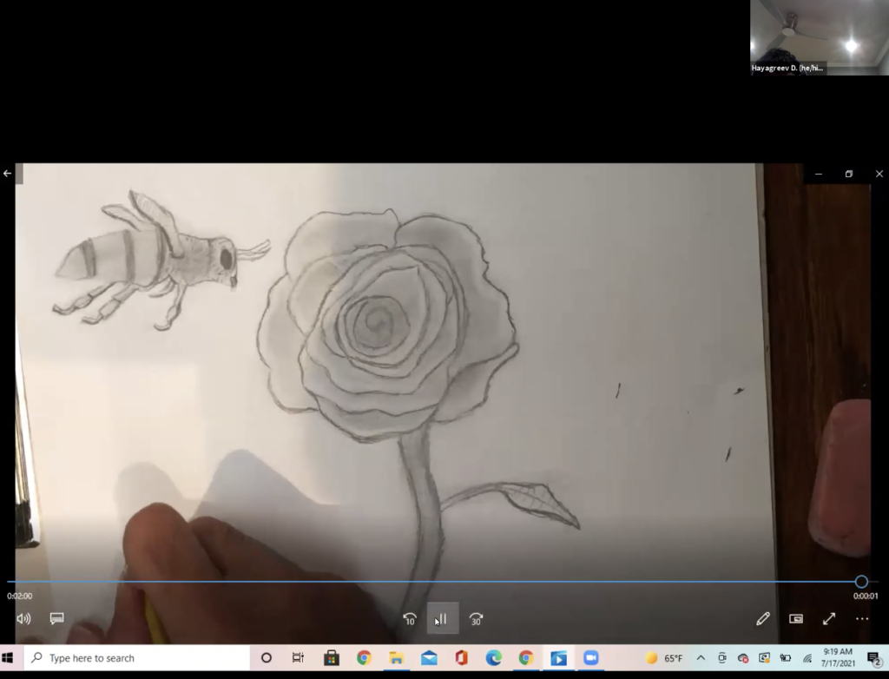Image resolution: width=889 pixels, height=679 pixels.
Task: Pause the video playback
Action: click(x=443, y=619)
